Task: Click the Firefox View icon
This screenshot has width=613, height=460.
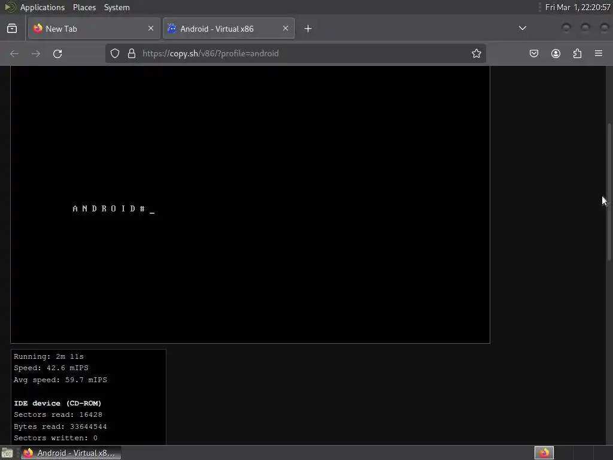Action: (12, 29)
